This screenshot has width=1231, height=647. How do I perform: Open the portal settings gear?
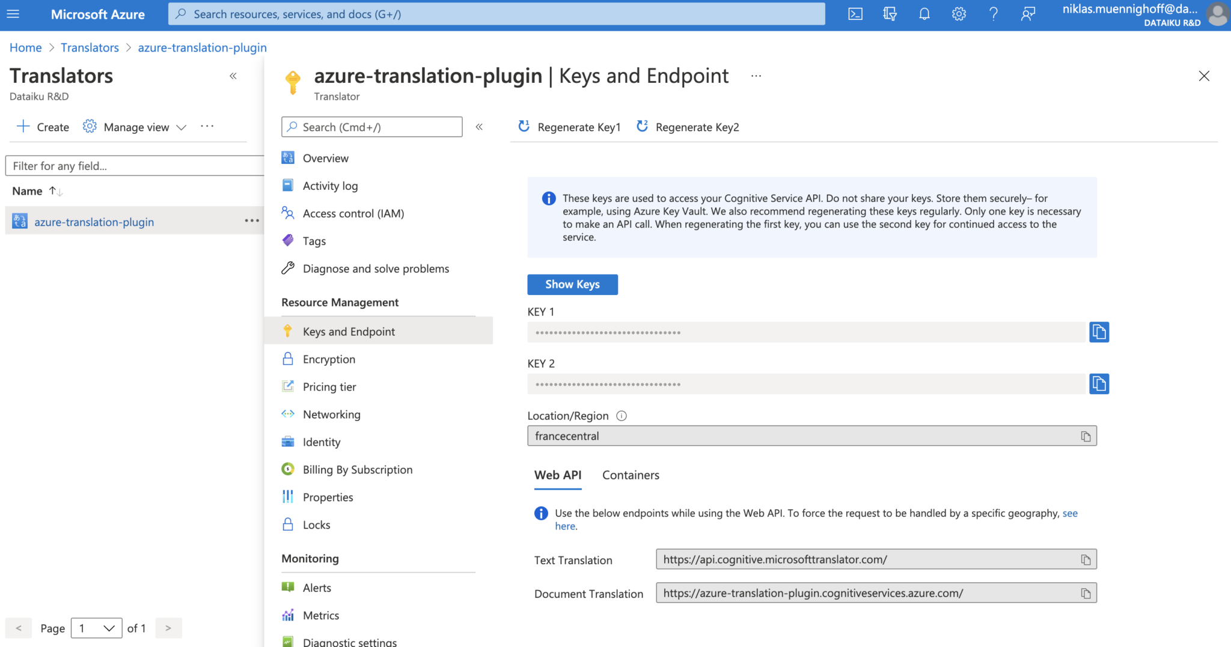959,14
